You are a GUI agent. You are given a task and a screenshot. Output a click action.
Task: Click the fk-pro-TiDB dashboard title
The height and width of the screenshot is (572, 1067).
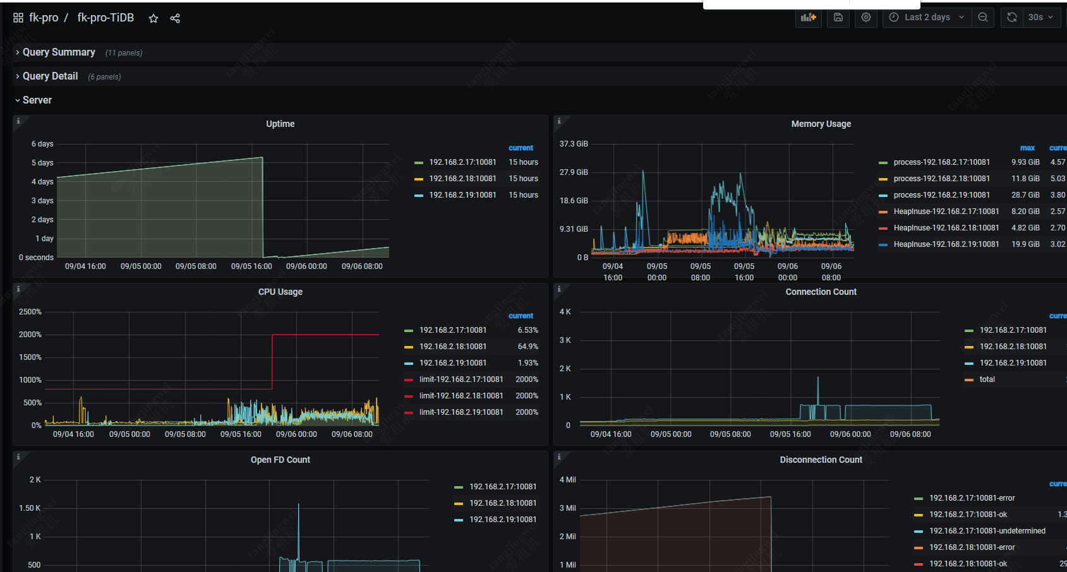tap(105, 18)
